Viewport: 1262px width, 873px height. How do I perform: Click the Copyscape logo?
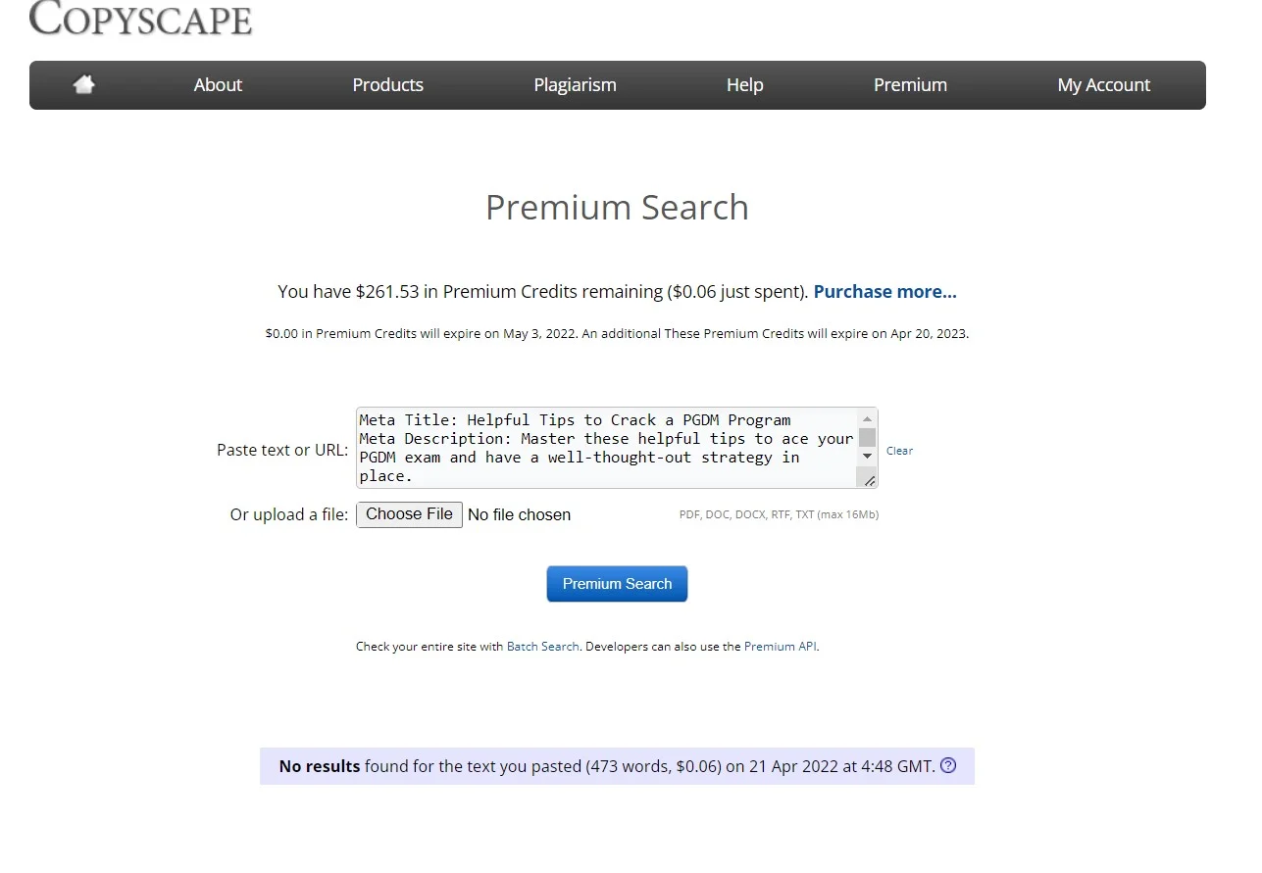141,19
